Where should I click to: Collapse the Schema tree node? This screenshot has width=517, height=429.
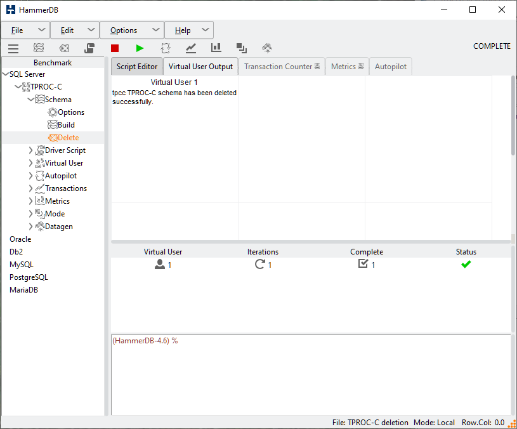click(30, 100)
